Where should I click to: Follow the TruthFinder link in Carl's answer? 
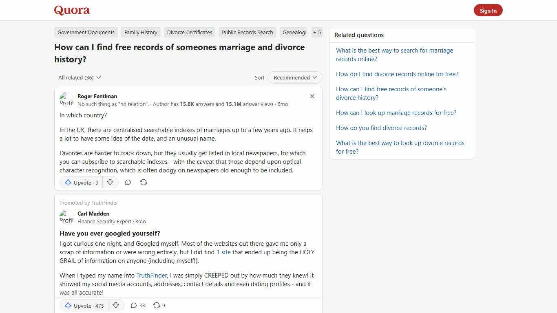pos(151,275)
